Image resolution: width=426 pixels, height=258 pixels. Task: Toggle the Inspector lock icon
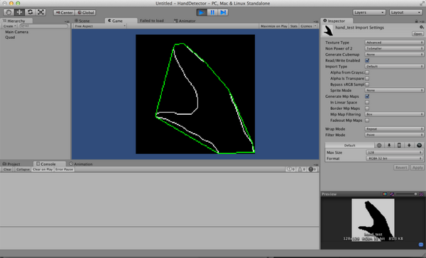(x=416, y=21)
